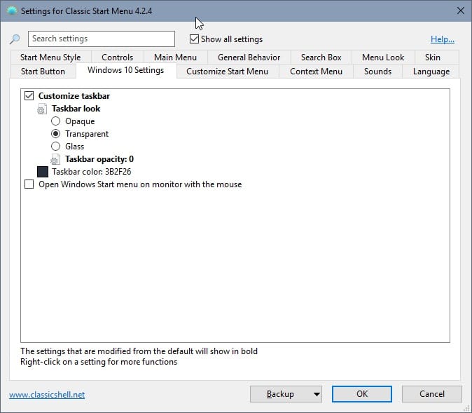The image size is (472, 413).
Task: Click the Classic Shell icon in title bar
Action: [12, 11]
